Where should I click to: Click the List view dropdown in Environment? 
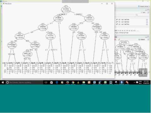tap(144, 12)
